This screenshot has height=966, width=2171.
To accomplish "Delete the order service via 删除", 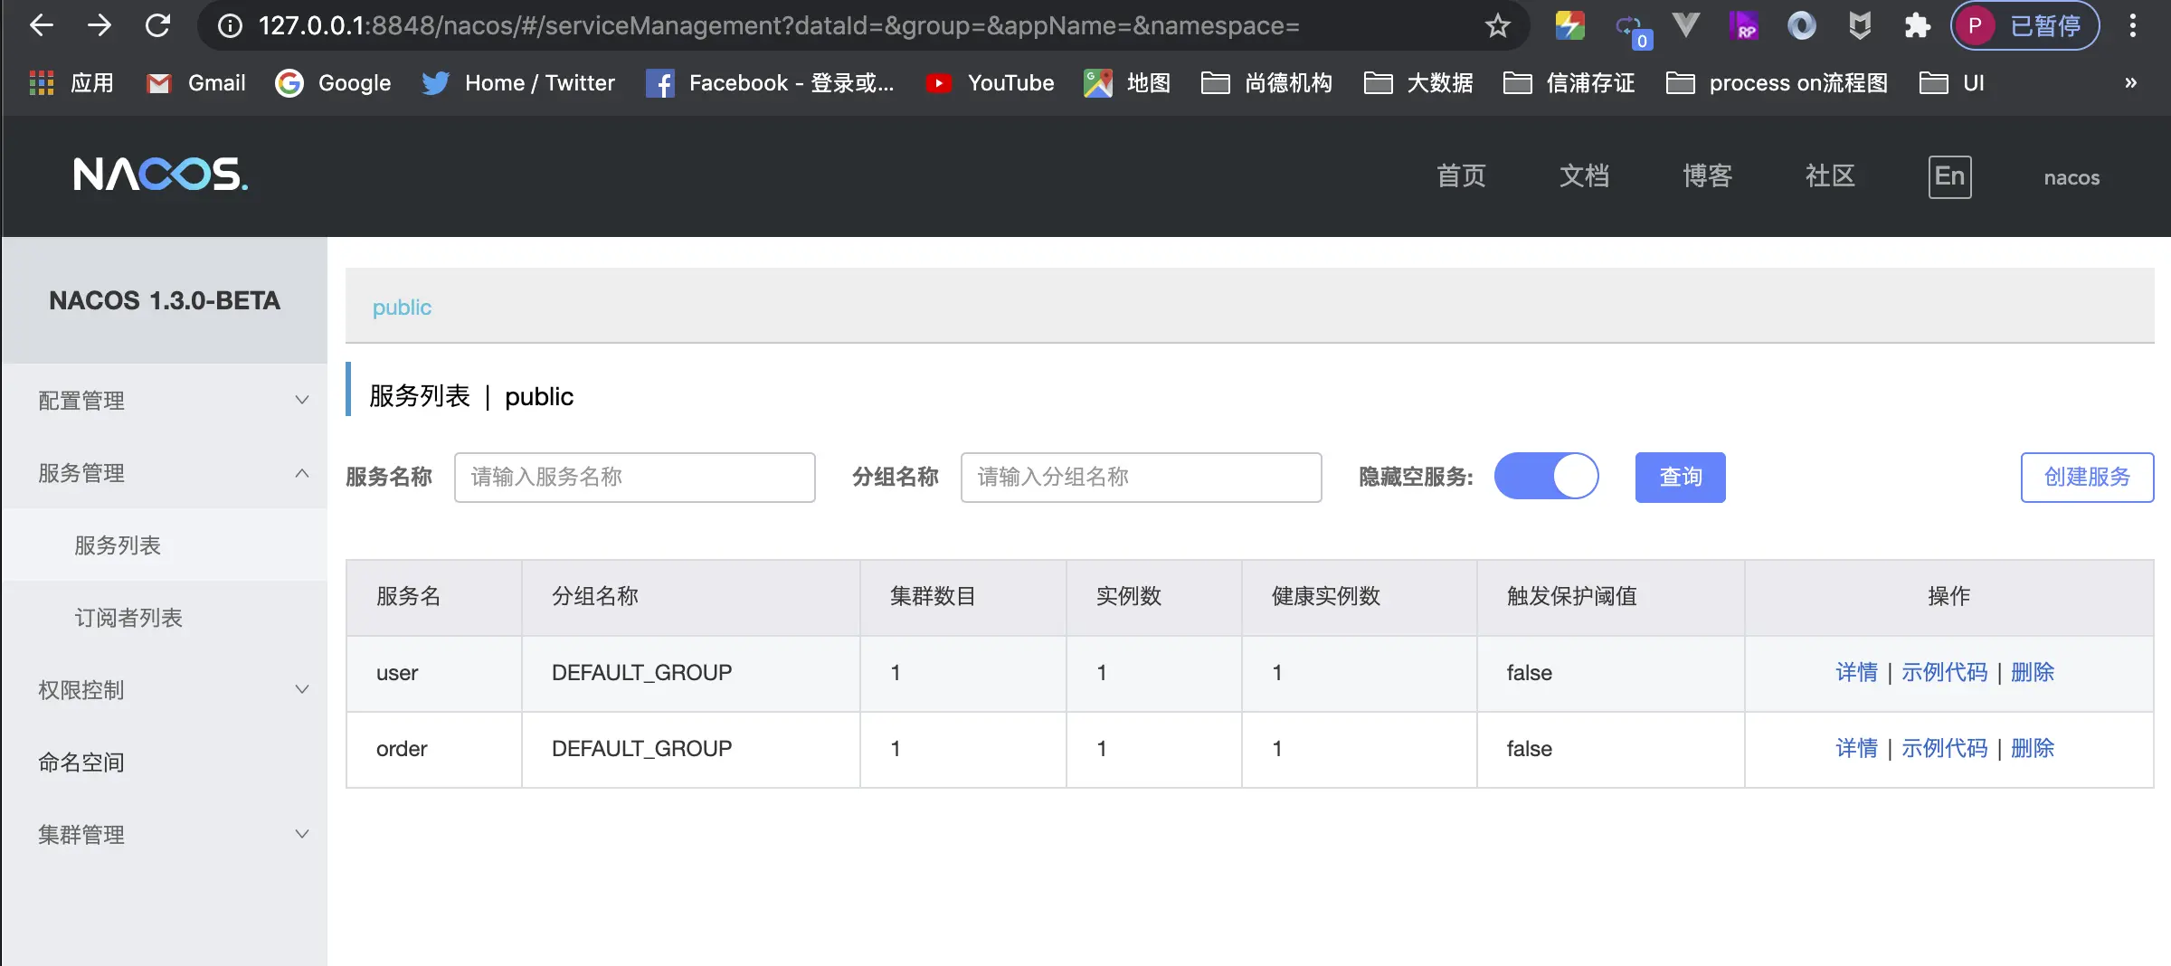I will [x=2032, y=748].
